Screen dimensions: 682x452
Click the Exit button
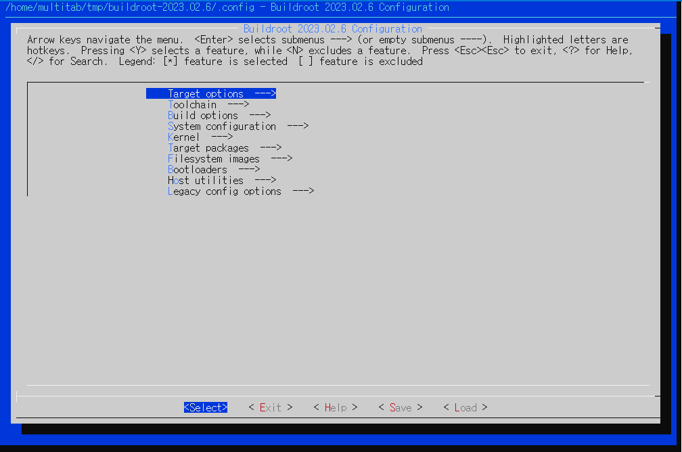coord(271,407)
